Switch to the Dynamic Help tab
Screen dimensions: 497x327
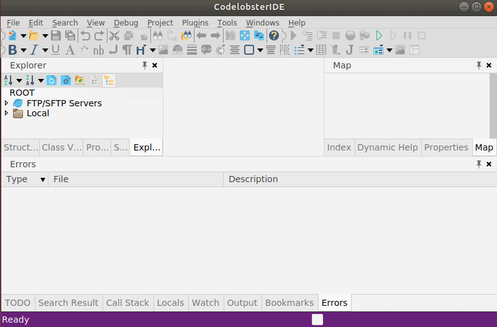point(387,147)
